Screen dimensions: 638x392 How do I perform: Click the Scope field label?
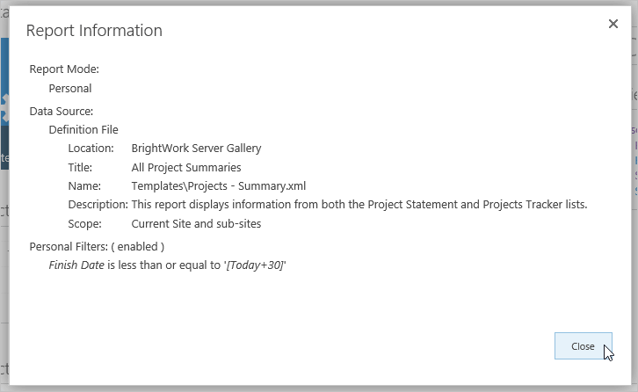click(83, 223)
